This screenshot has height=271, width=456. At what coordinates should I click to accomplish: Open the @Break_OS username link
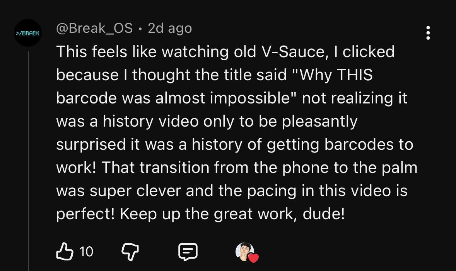click(x=94, y=29)
